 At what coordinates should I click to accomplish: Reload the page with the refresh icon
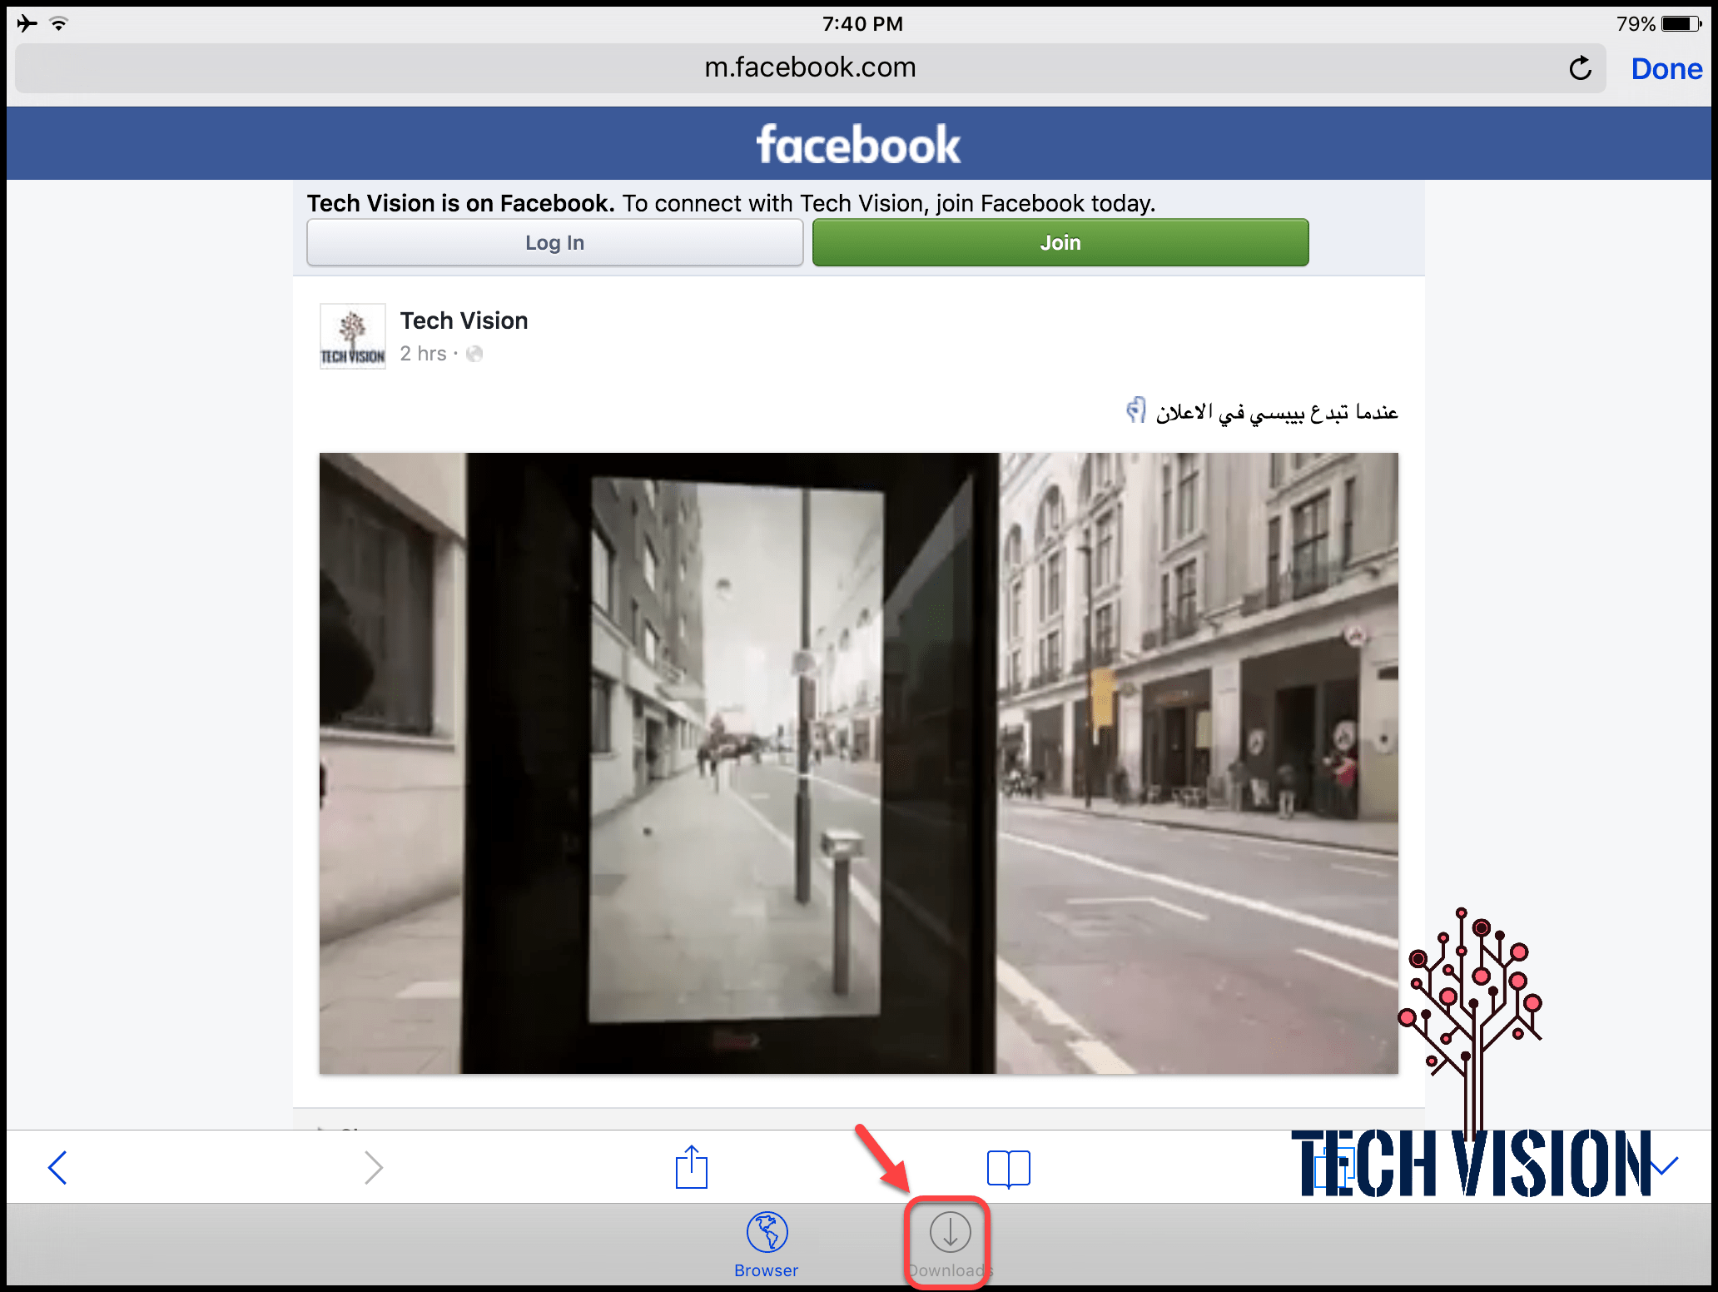pos(1580,68)
